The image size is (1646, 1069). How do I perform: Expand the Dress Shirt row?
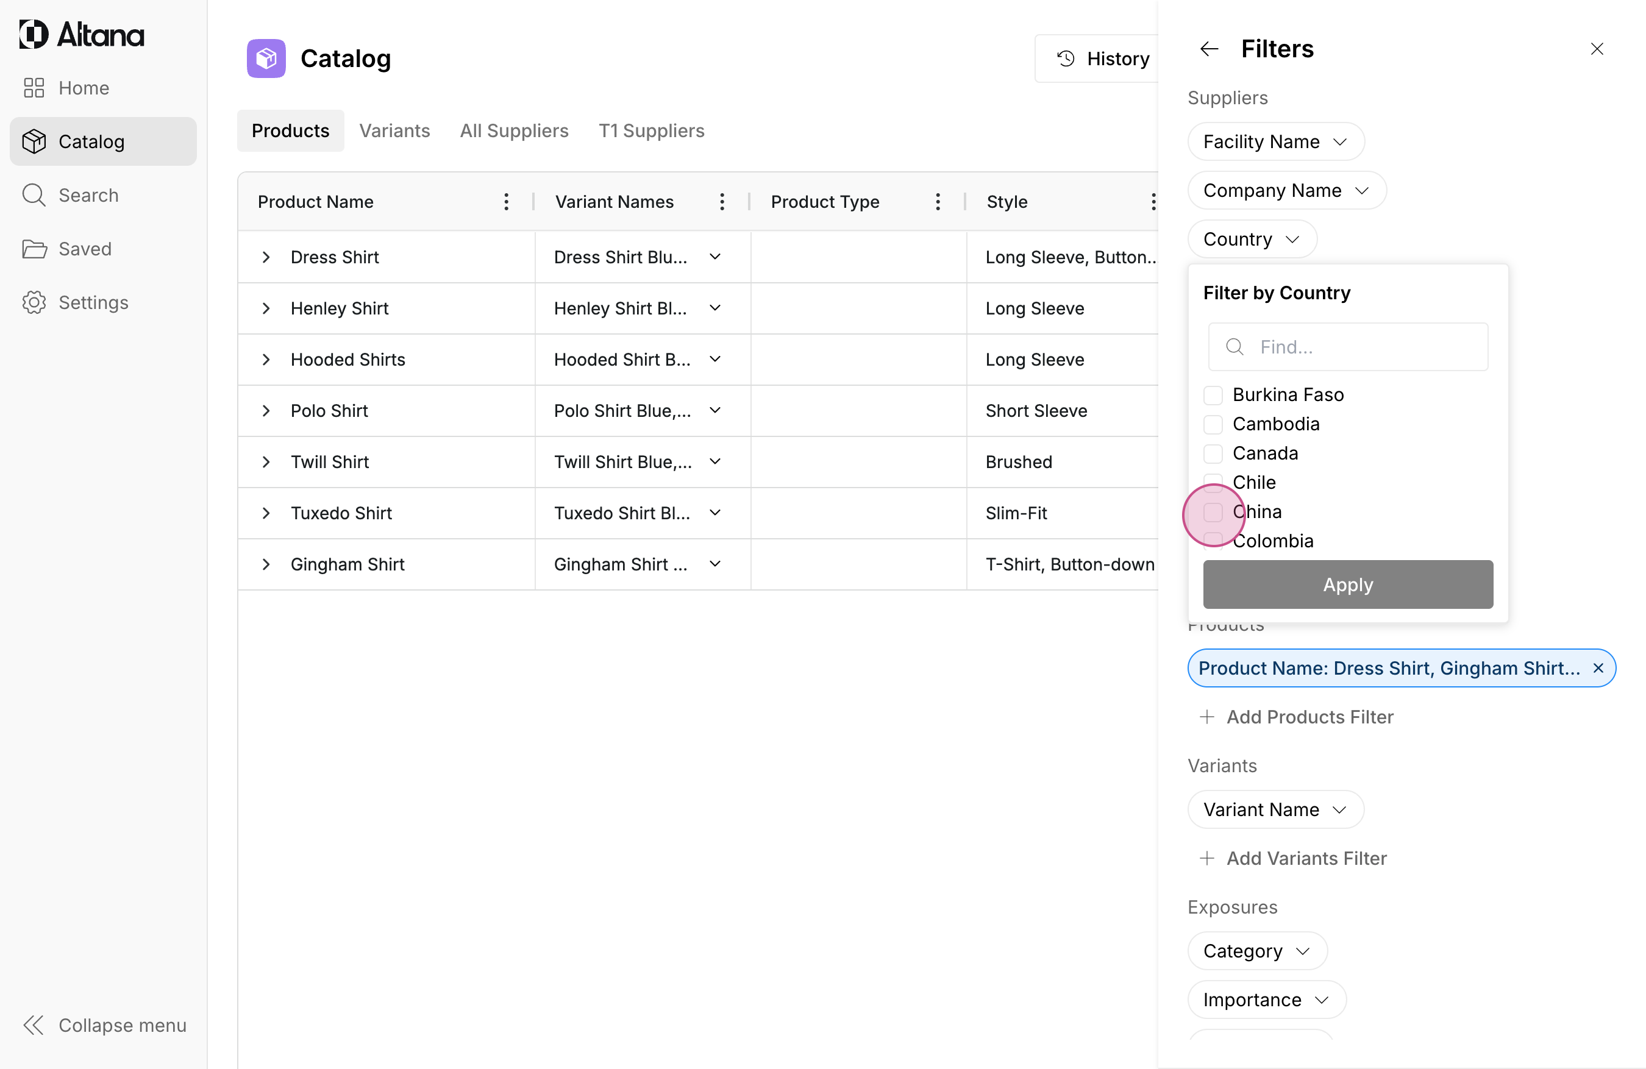(266, 257)
